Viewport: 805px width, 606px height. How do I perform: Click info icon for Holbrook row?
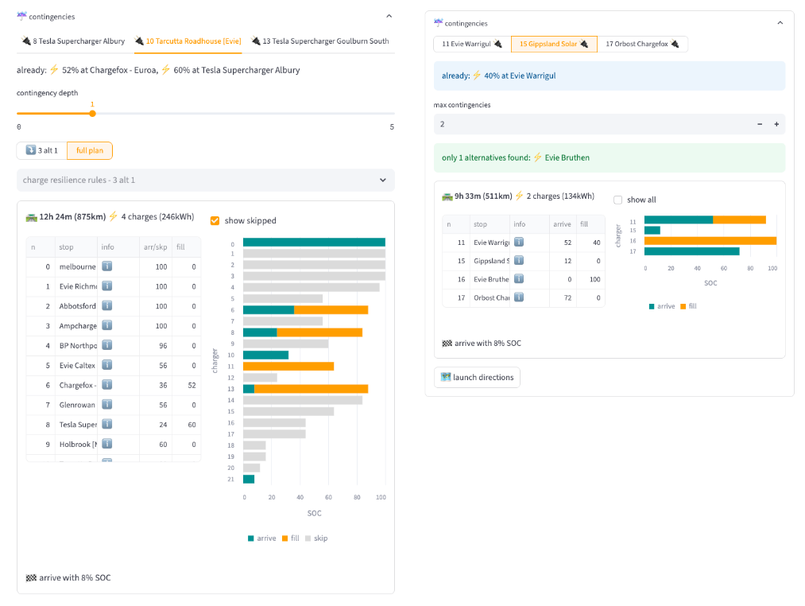tap(106, 444)
